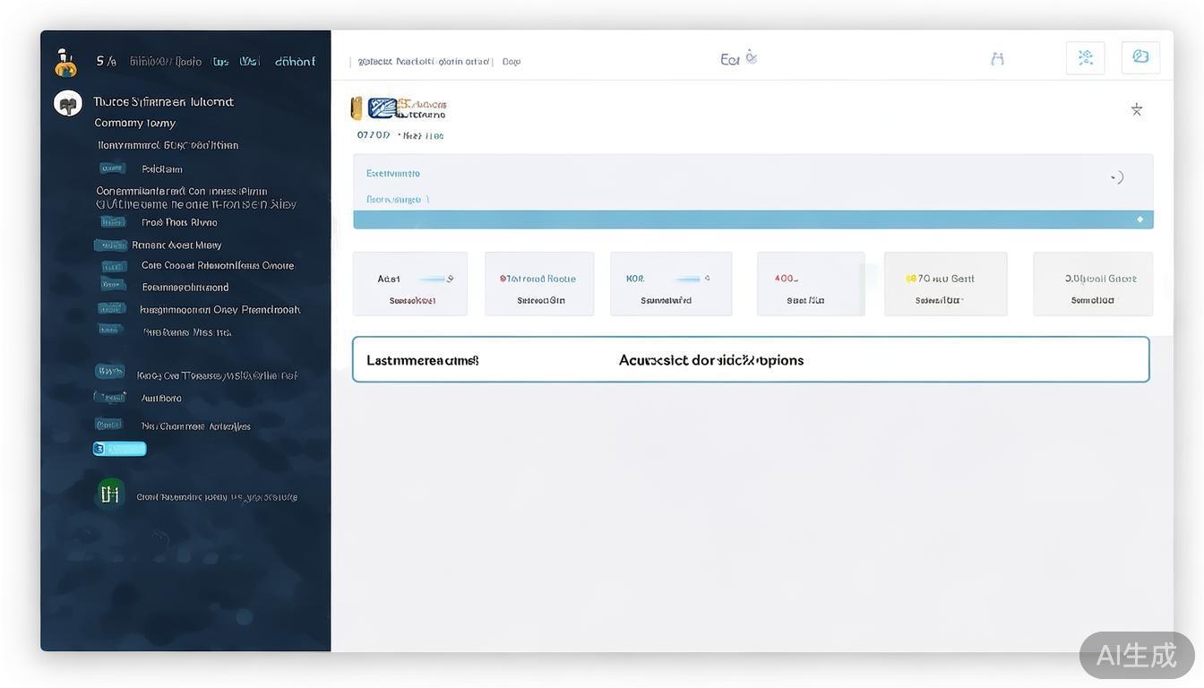The height and width of the screenshot is (688, 1204).
Task: Select the "S /a" tab beside the app logo
Action: (106, 62)
